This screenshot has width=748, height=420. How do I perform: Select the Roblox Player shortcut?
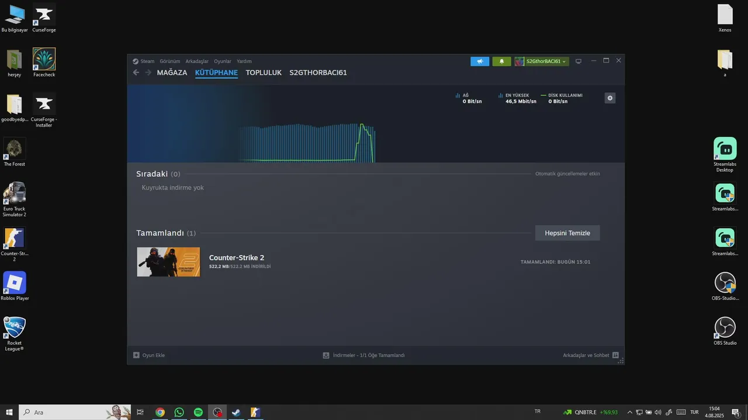[15, 286]
